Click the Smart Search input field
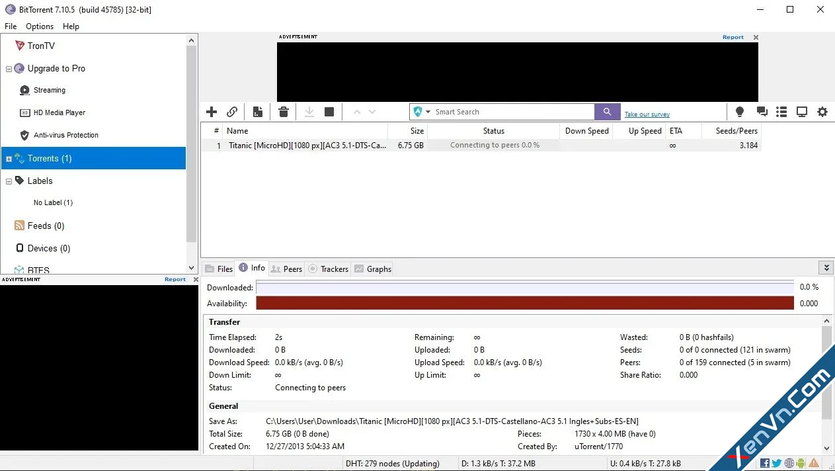Viewport: 835px width, 471px height. [513, 112]
